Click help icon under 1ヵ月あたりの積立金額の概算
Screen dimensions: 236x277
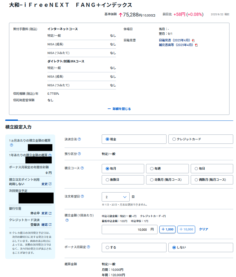click(x=11, y=145)
